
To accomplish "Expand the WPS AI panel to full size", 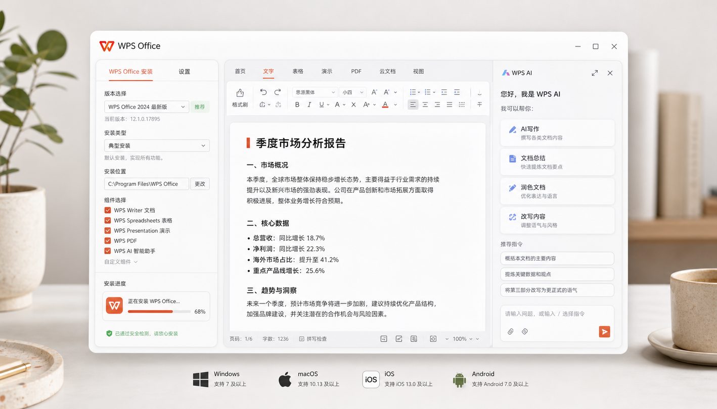I will pyautogui.click(x=595, y=73).
